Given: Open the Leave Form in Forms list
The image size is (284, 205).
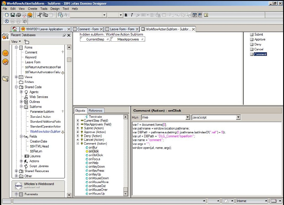Looking at the screenshot, I should tap(33, 62).
